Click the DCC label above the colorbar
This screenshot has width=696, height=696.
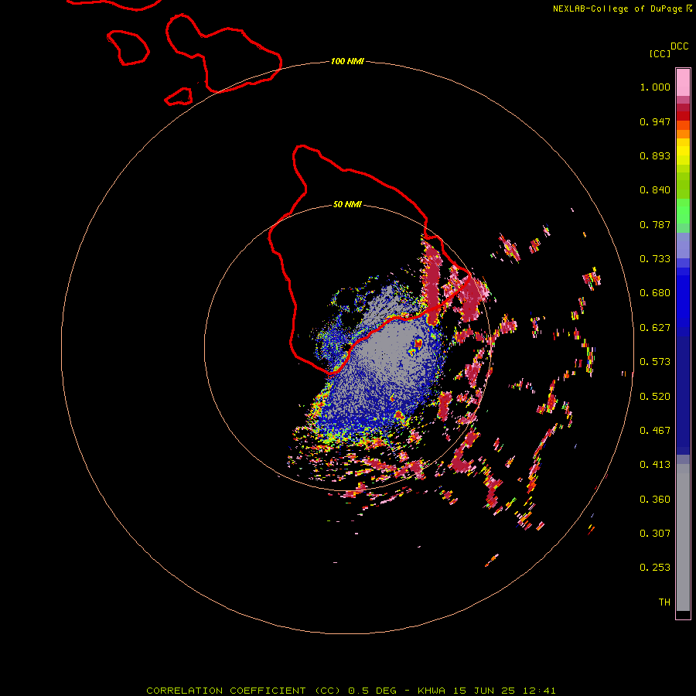(679, 46)
